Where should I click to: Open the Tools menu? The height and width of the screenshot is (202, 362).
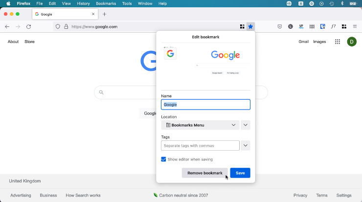tap(127, 3)
